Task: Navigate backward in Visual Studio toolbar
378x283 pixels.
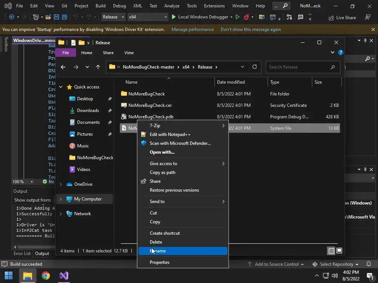Action: click(11, 17)
